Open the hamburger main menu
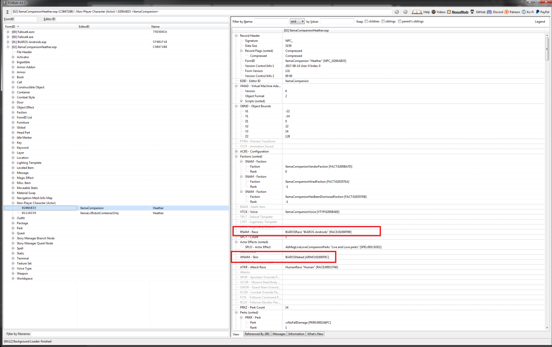552x347 pixels. (x=7, y=12)
